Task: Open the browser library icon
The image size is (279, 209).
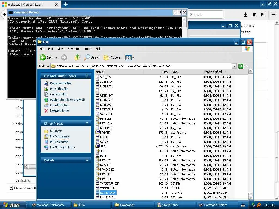Action: point(254,14)
